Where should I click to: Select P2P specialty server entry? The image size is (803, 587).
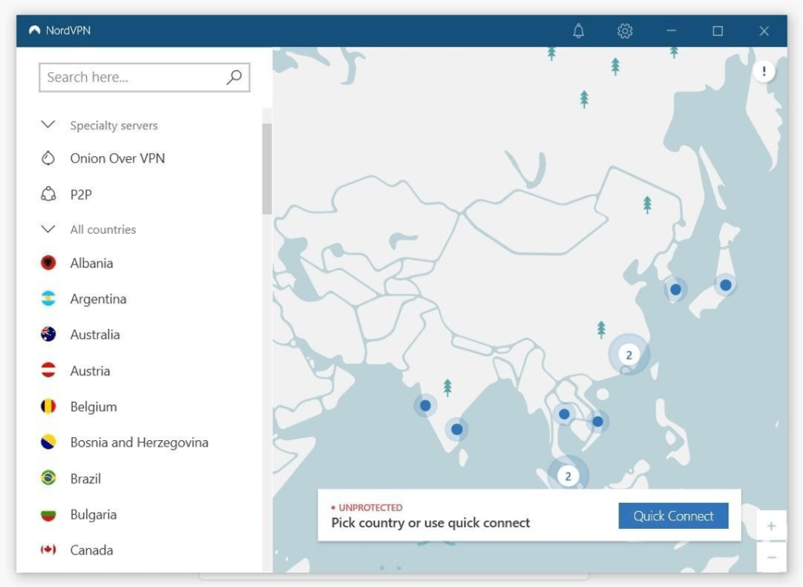[81, 195]
